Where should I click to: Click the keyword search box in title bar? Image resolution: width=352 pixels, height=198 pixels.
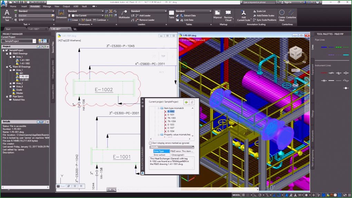point(258,2)
